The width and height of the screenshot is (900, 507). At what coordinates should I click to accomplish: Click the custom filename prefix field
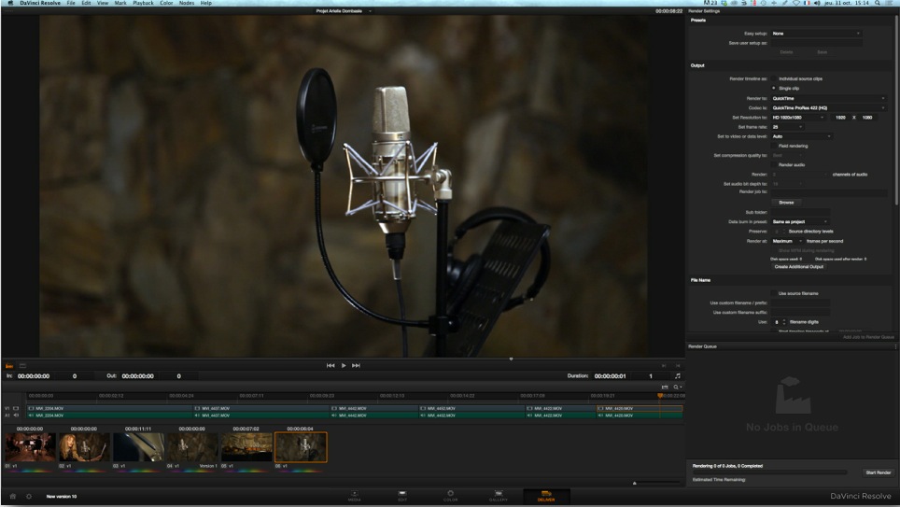799,303
